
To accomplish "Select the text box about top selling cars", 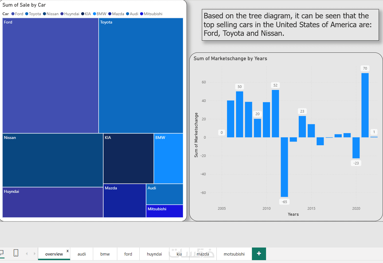I will click(x=290, y=25).
